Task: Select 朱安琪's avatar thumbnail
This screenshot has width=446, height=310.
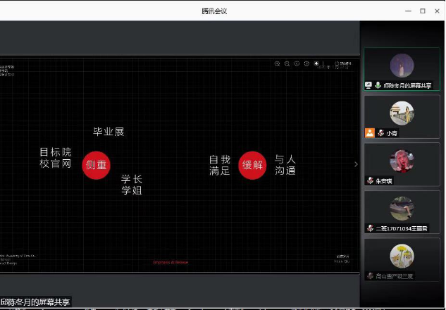Action: click(x=402, y=161)
